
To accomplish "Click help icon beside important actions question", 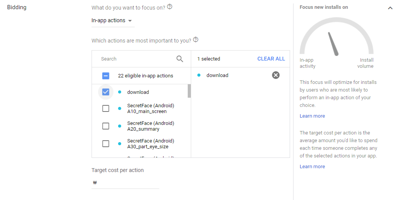I will [x=196, y=40].
